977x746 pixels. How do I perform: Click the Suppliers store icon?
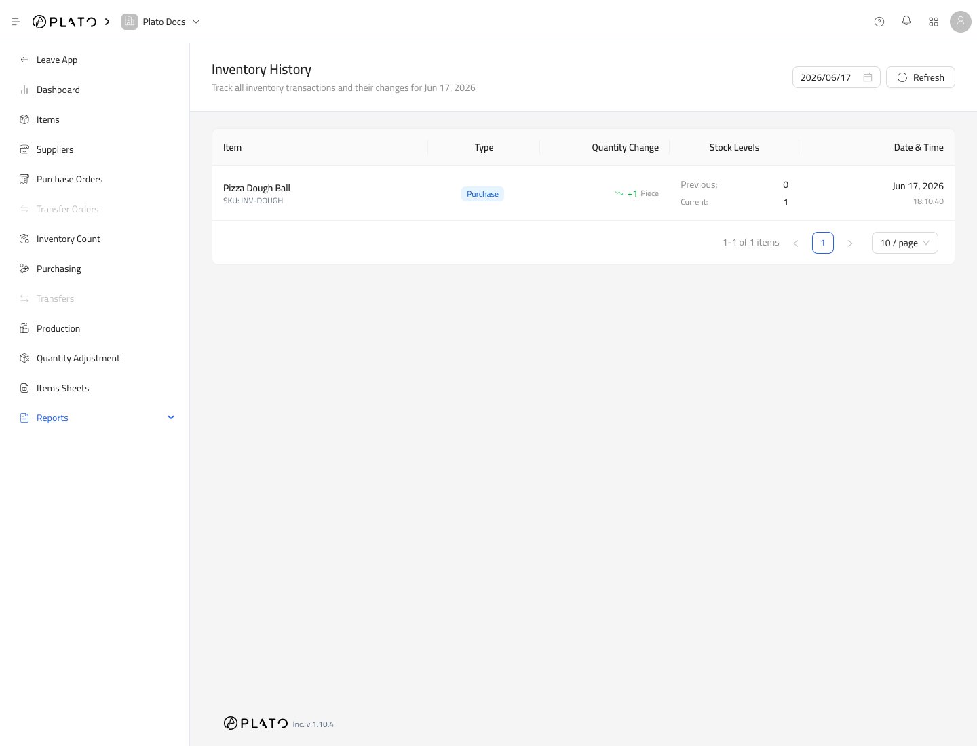coord(24,149)
